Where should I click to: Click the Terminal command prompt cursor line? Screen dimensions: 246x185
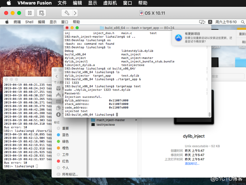click(x=91, y=115)
